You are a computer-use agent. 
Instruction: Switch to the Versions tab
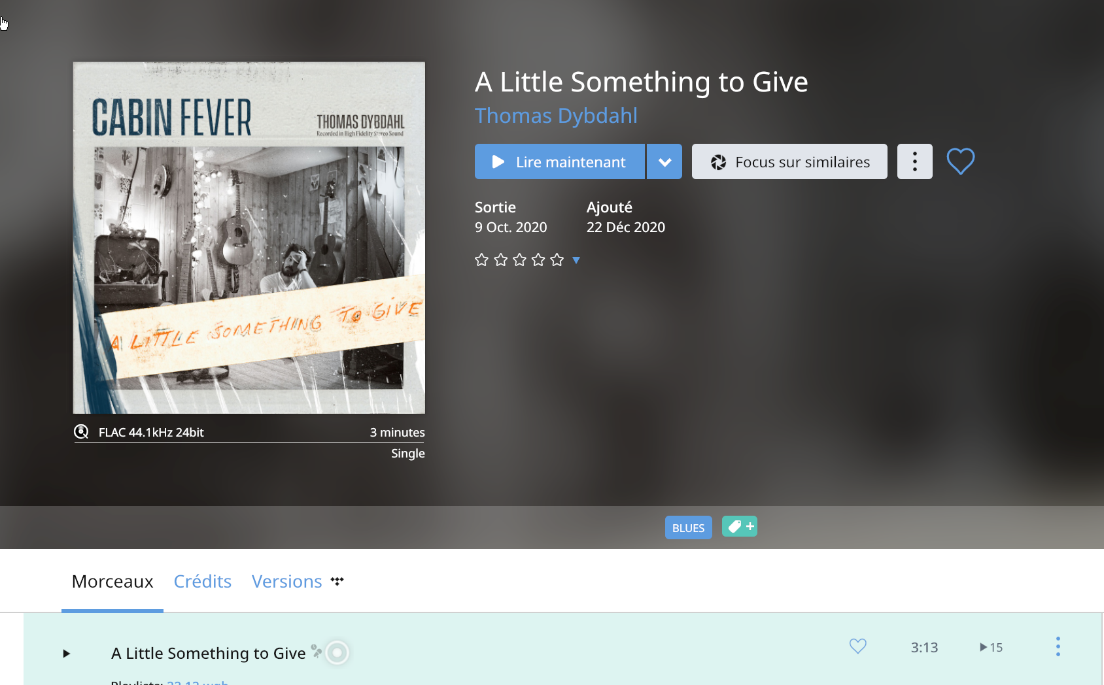coord(287,581)
